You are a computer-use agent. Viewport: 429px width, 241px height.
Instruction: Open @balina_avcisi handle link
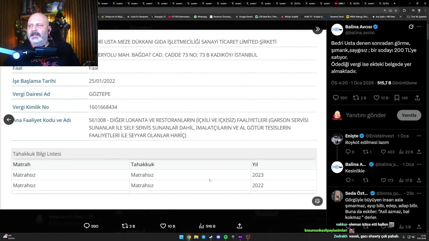click(360, 32)
